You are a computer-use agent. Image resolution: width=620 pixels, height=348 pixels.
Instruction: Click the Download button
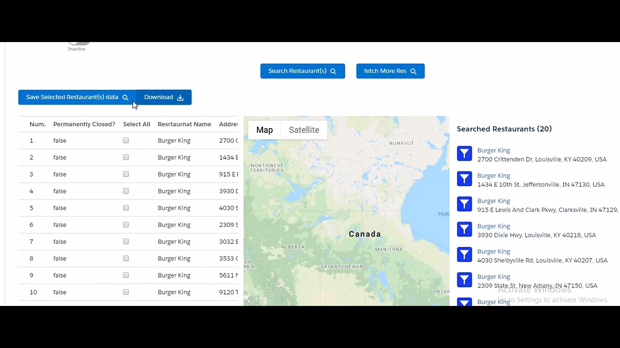click(x=164, y=97)
